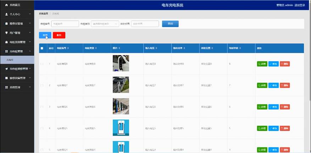311x153 pixels.
Task: Click the 退出登录 logout link
Action: [300, 5]
